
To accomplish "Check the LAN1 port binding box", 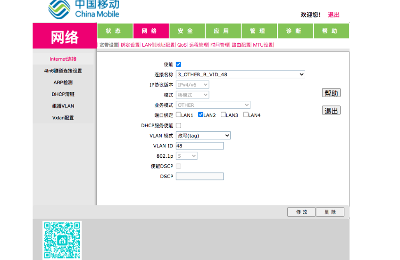I will [178, 114].
